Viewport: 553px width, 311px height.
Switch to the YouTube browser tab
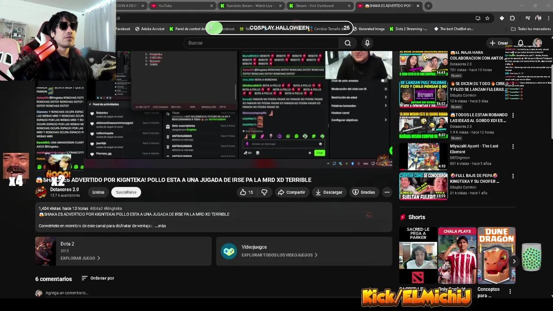[x=182, y=6]
